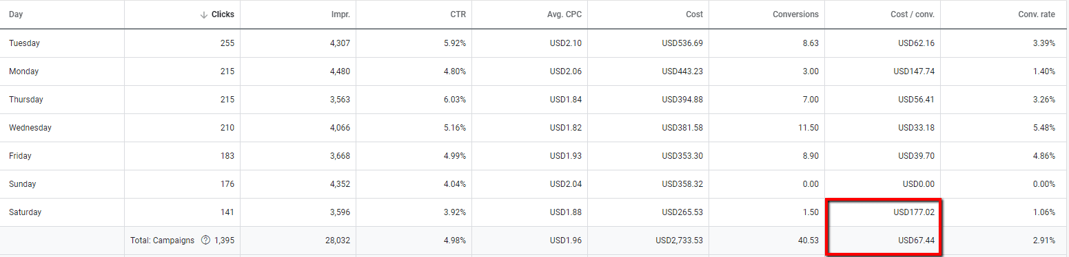This screenshot has height=257, width=1069.
Task: Select the Wednesday row label
Action: [30, 128]
